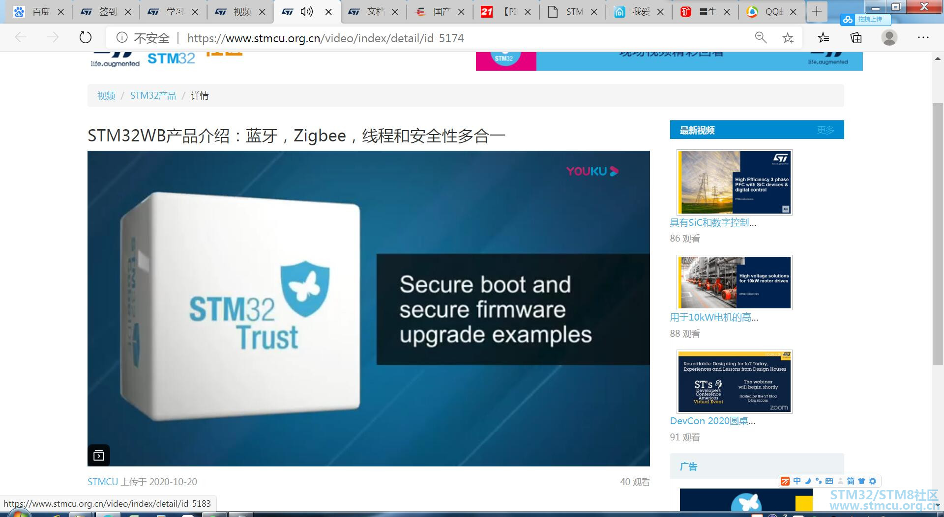Close the 签到 tab
944x517 pixels.
(128, 12)
